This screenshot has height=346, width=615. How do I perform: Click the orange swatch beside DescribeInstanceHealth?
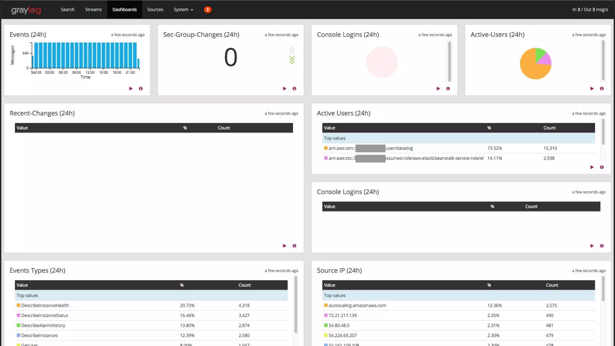[18, 305]
